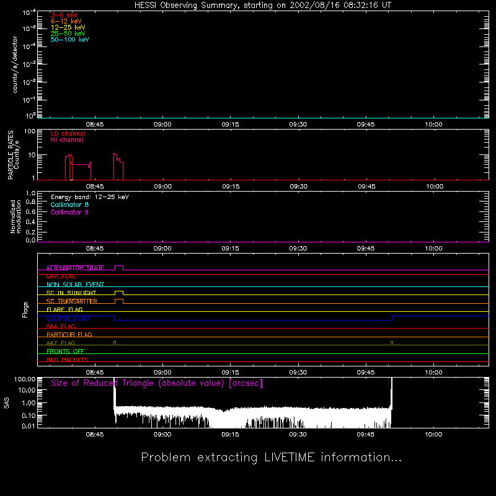Select the 6-12 keV legend label
The image size is (496, 496).
click(x=66, y=21)
